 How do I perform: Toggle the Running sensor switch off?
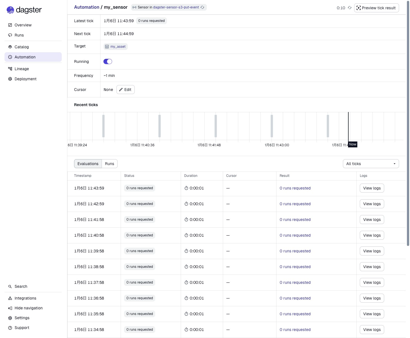108,61
